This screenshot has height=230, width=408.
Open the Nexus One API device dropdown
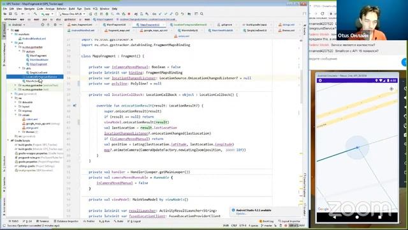tap(71, 14)
